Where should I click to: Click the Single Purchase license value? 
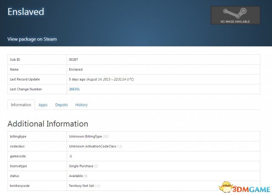point(81,166)
